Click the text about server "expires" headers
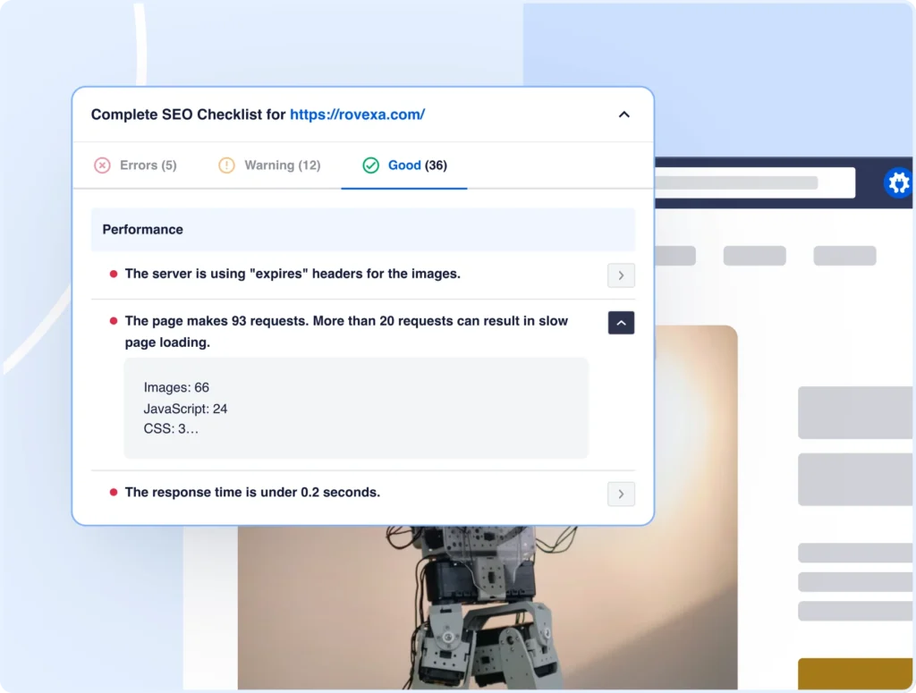Viewport: 916px width, 693px height. tap(293, 274)
